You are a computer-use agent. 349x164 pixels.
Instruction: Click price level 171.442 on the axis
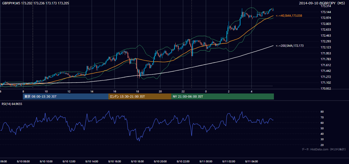[x=326, y=71]
